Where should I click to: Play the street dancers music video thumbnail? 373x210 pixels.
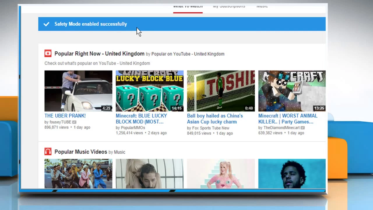tap(78, 174)
